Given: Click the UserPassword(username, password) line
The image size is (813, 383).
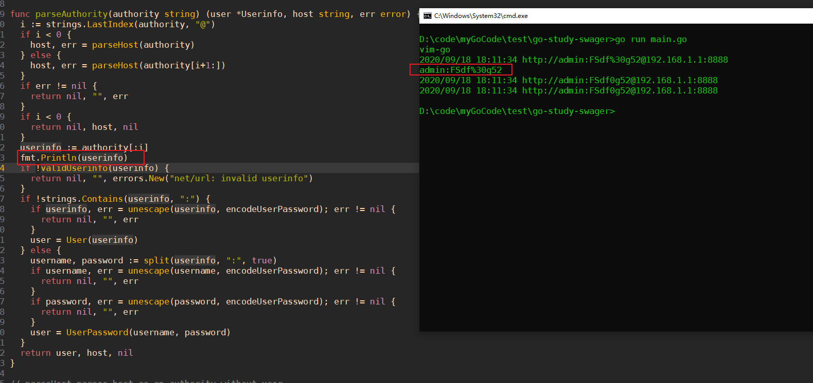Looking at the screenshot, I should [x=131, y=332].
